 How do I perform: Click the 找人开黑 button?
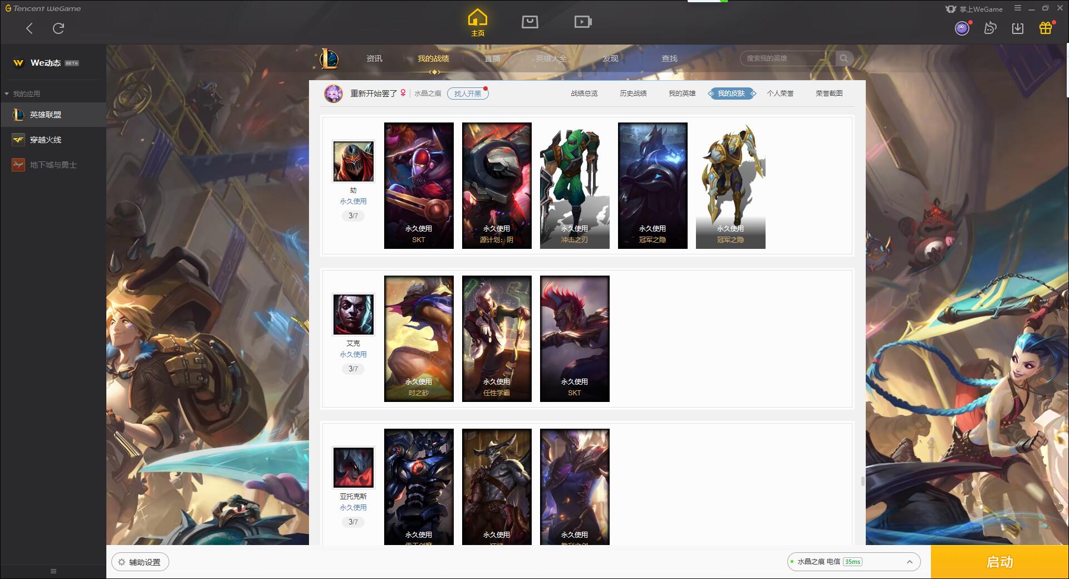pos(468,94)
